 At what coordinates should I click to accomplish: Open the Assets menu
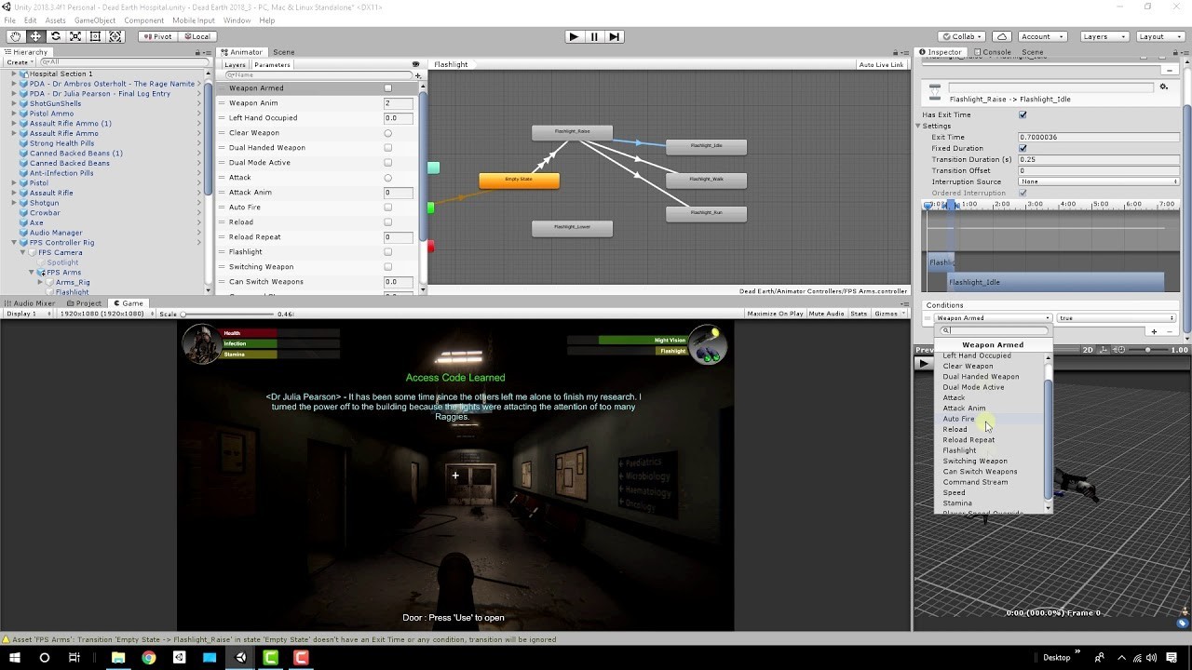55,20
